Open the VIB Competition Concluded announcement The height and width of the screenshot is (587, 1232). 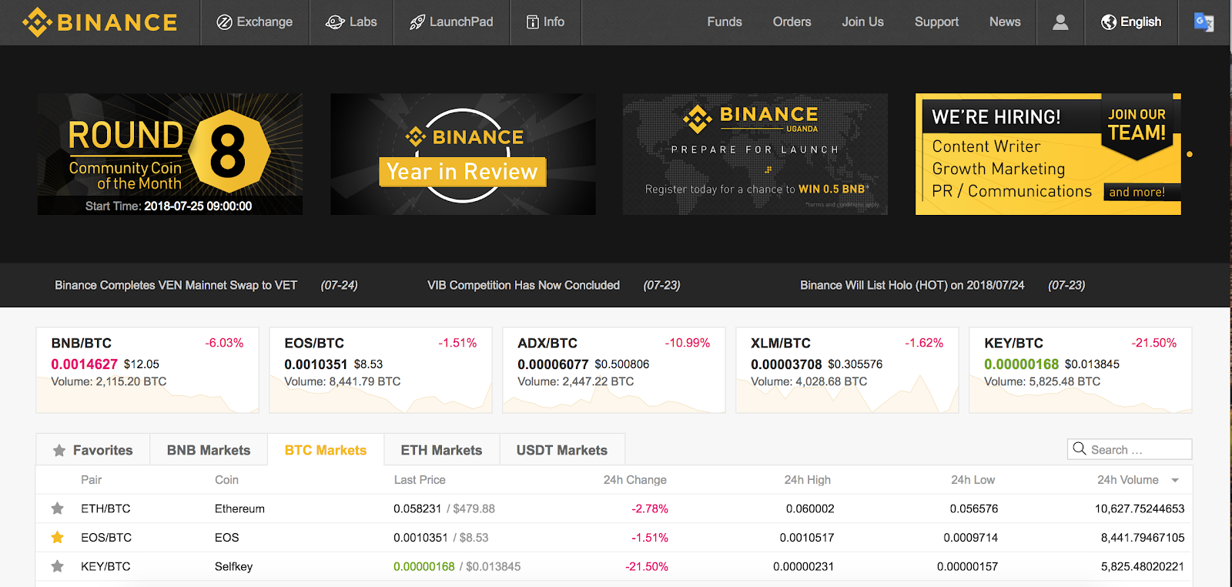(x=524, y=285)
